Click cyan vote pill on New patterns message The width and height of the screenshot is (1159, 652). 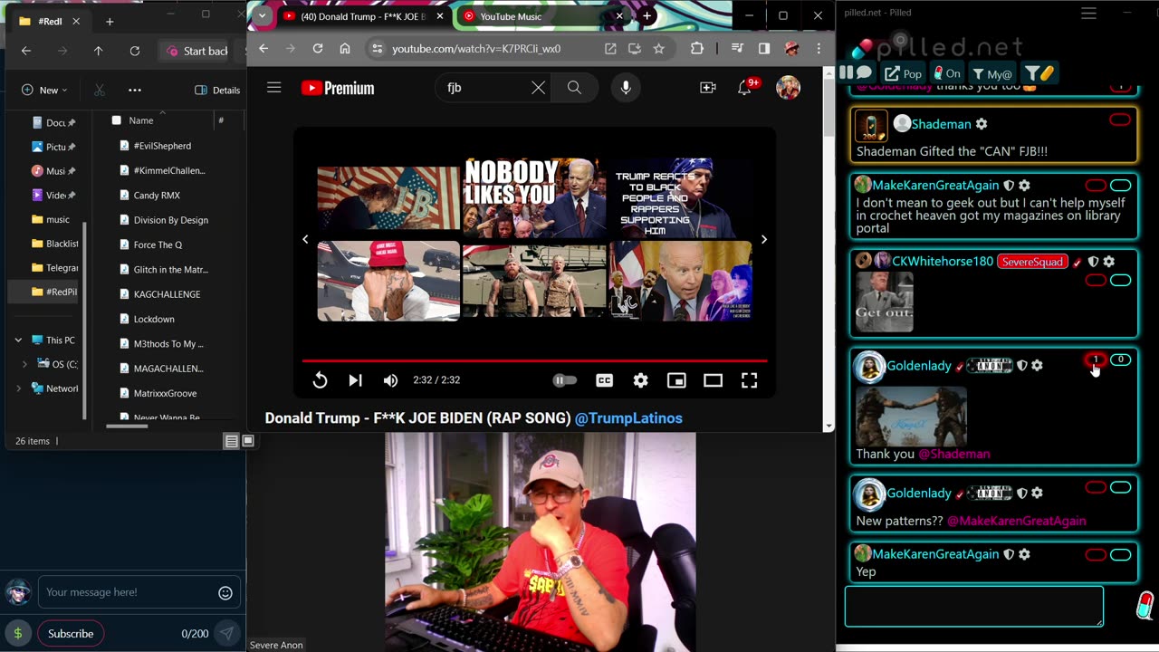[x=1121, y=488]
